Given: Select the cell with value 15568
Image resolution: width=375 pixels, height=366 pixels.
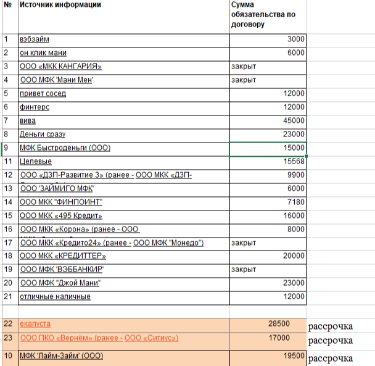Looking at the screenshot, I should pos(268,163).
